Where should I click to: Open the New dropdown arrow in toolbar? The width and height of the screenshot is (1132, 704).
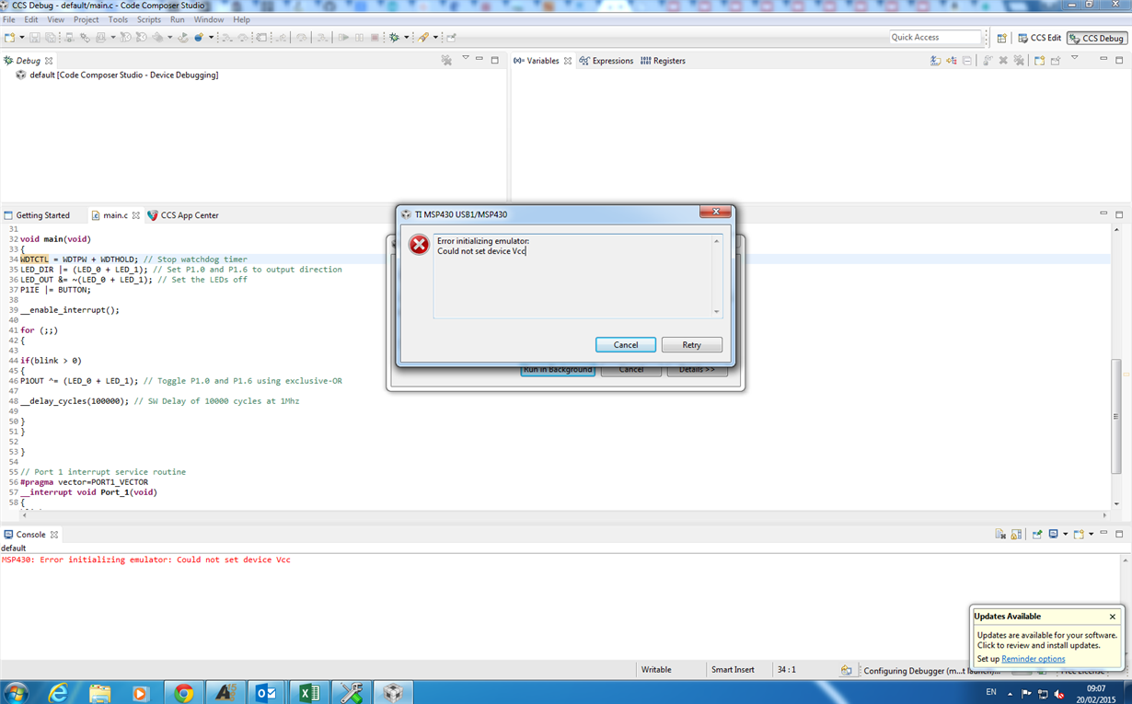[x=21, y=38]
